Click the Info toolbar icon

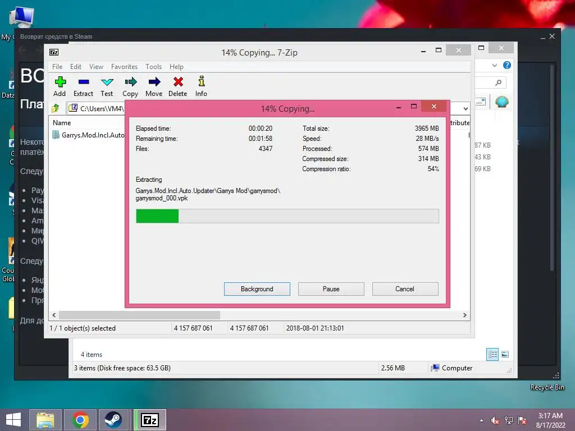point(201,86)
